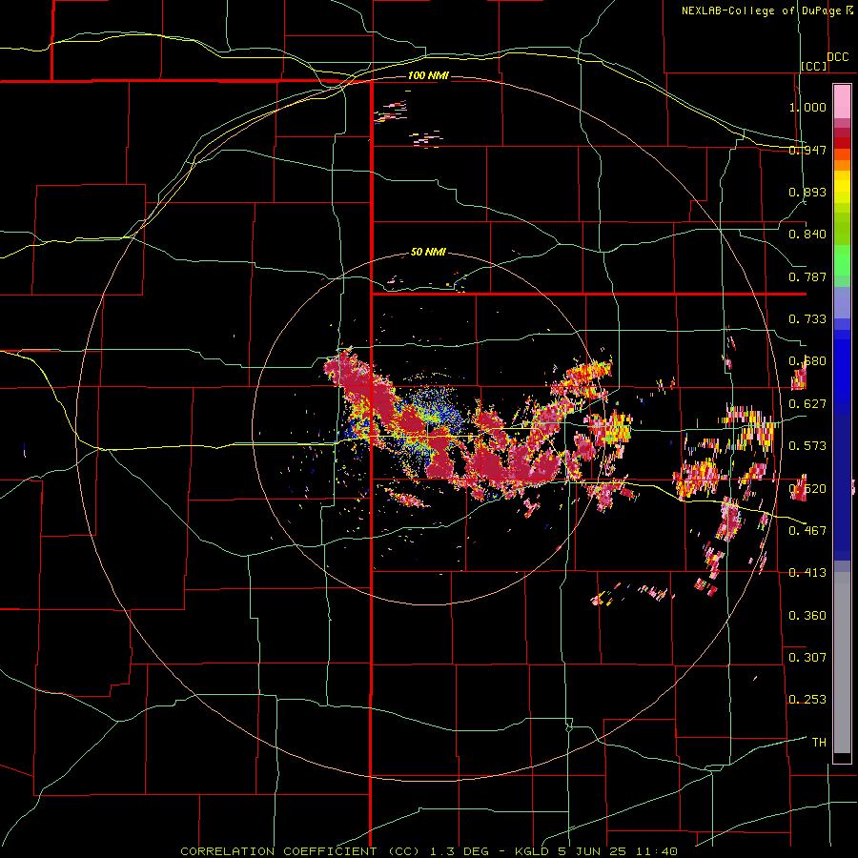Click the [CC] label above the color scale

(814, 66)
